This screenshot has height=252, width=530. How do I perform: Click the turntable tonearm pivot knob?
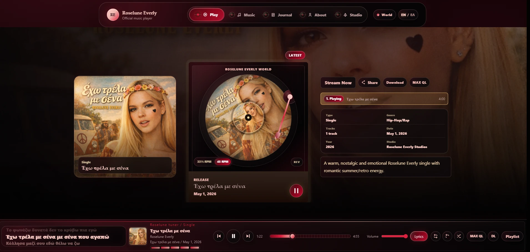point(290,97)
